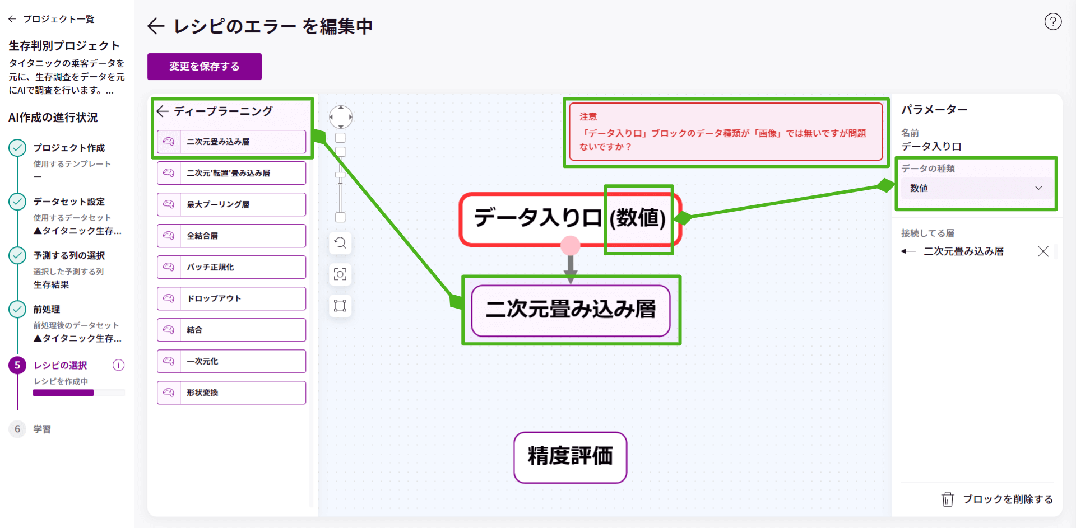Screen dimensions: 1076x528
Task: Go back from the recipe editing screen
Action: 156,26
